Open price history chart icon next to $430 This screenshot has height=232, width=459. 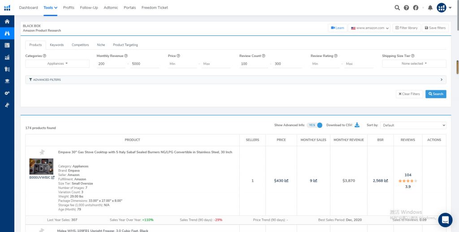[286, 181]
